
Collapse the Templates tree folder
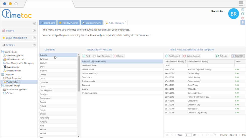click(3, 74)
